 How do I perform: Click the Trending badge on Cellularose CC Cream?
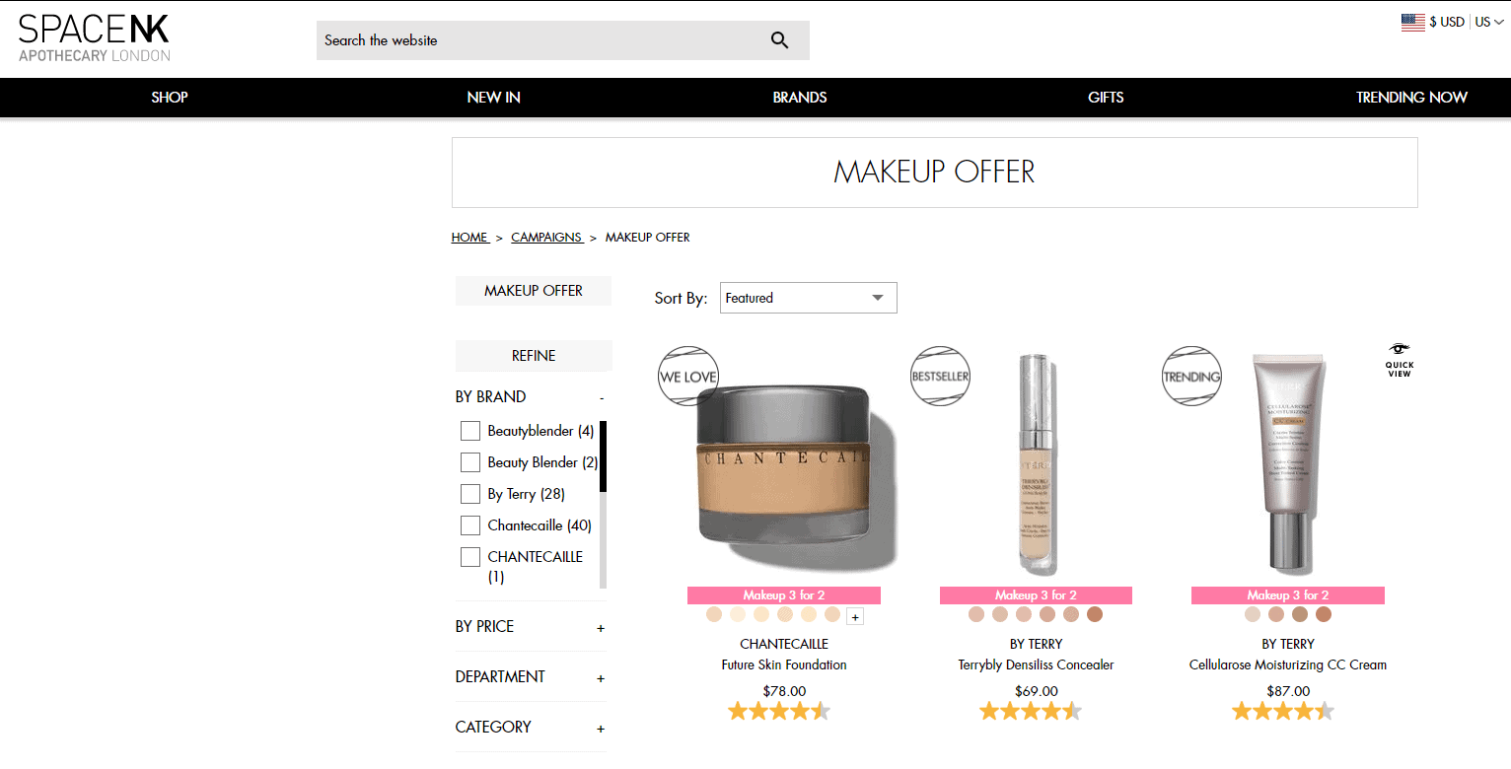tap(1191, 377)
